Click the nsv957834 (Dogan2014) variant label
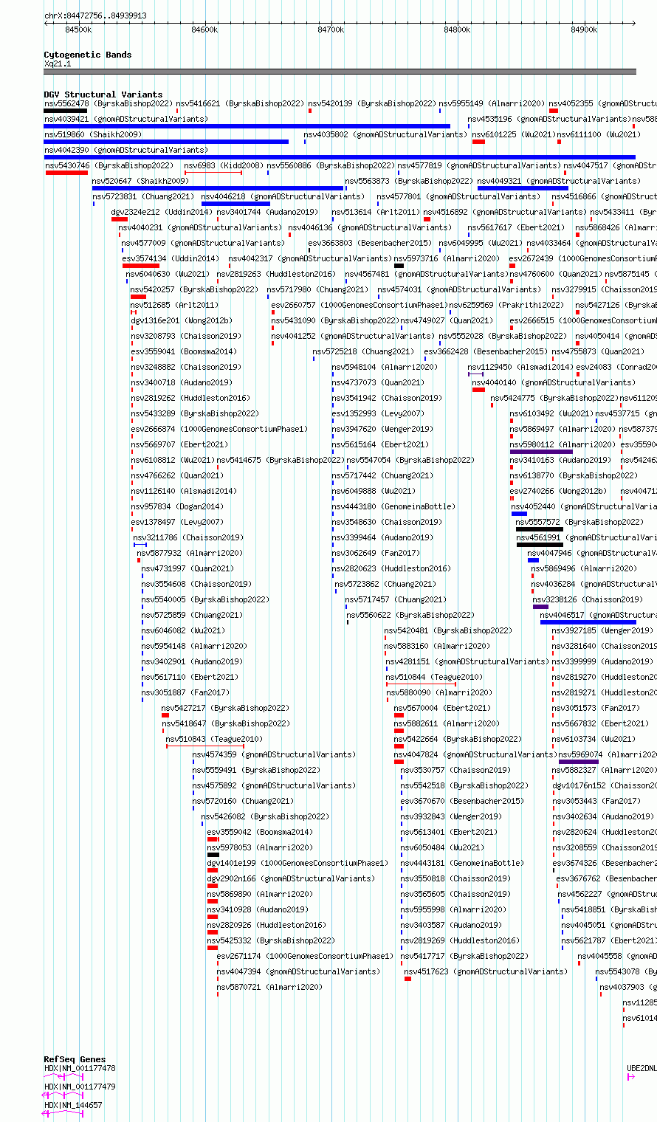The width and height of the screenshot is (657, 1122). pos(177,506)
